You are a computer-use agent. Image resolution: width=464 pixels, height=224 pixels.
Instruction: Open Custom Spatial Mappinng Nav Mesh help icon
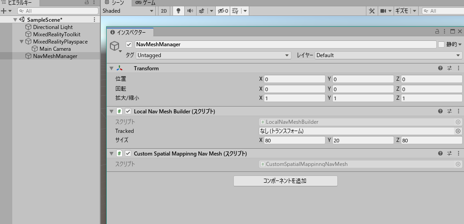440,153
